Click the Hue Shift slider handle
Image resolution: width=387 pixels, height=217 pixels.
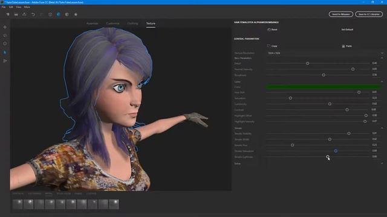point(359,92)
